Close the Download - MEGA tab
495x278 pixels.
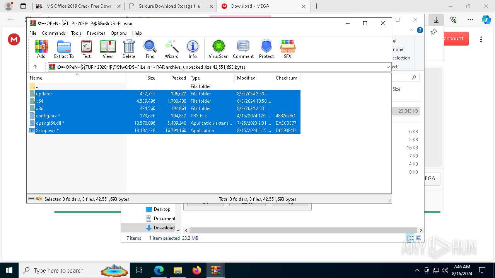click(304, 6)
